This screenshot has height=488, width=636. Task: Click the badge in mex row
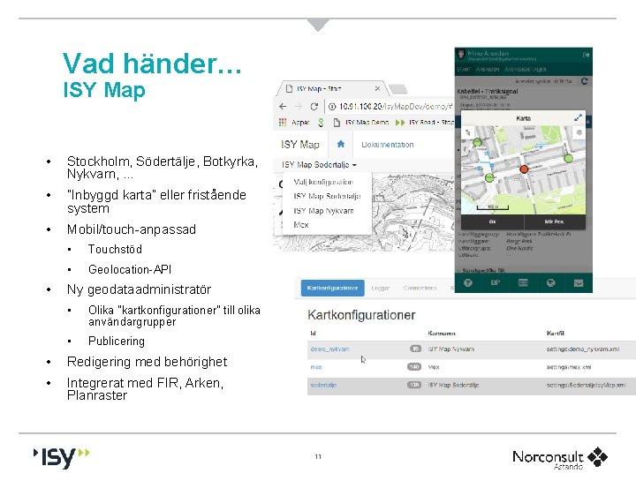[414, 367]
